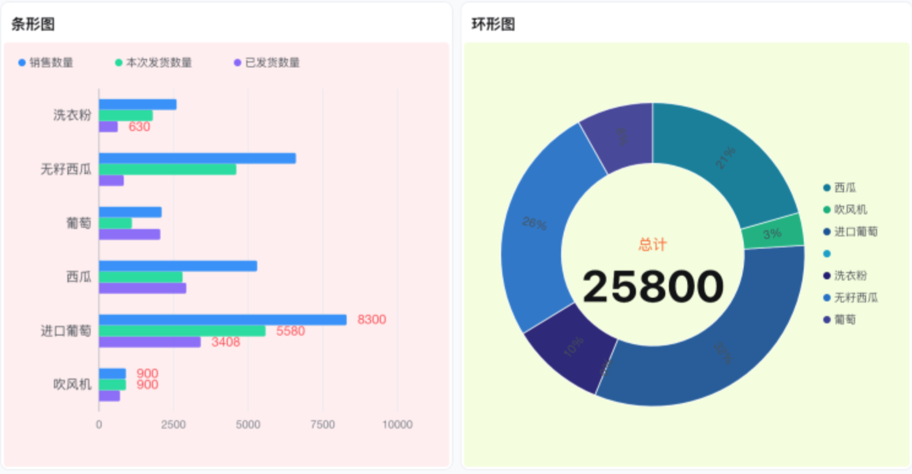Click the 900 label beside 吹风机's green bar
Viewport: 912px width, 474px height.
pyautogui.click(x=147, y=385)
